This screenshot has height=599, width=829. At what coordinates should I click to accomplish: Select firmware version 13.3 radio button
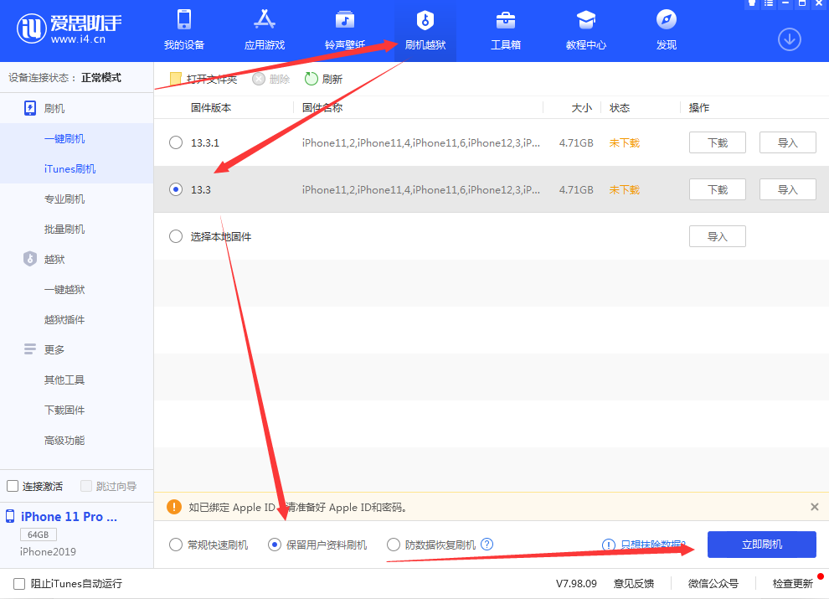[x=176, y=189]
